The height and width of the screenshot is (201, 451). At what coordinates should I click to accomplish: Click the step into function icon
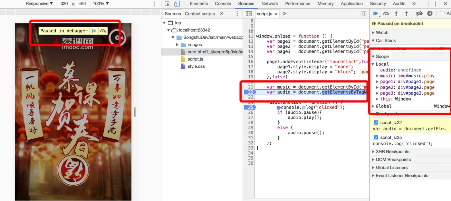coord(396,13)
